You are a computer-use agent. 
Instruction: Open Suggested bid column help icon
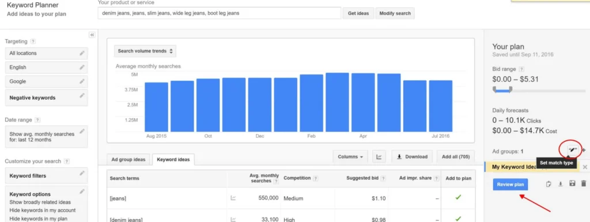(x=383, y=178)
